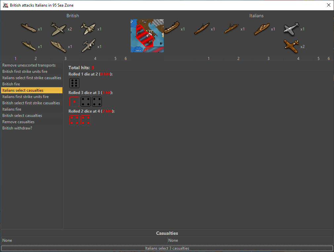
Task: Close the battle window
Action: tap(329, 5)
